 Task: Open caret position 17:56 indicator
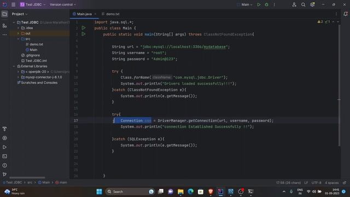[288, 183]
